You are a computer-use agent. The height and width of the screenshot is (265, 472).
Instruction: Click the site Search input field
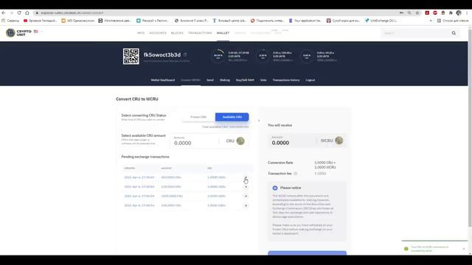coord(415,33)
